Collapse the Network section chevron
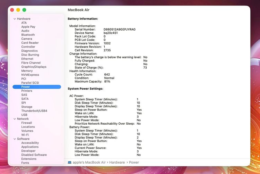 click(15, 119)
